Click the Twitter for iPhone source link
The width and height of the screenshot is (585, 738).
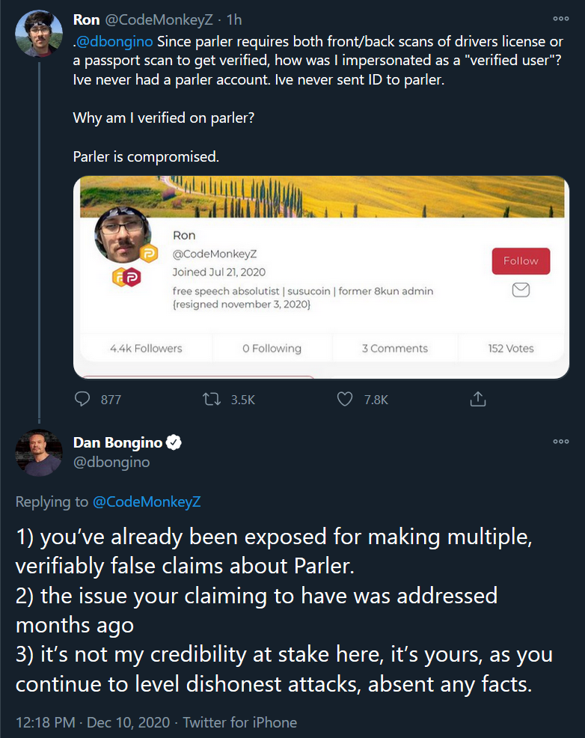coord(240,722)
